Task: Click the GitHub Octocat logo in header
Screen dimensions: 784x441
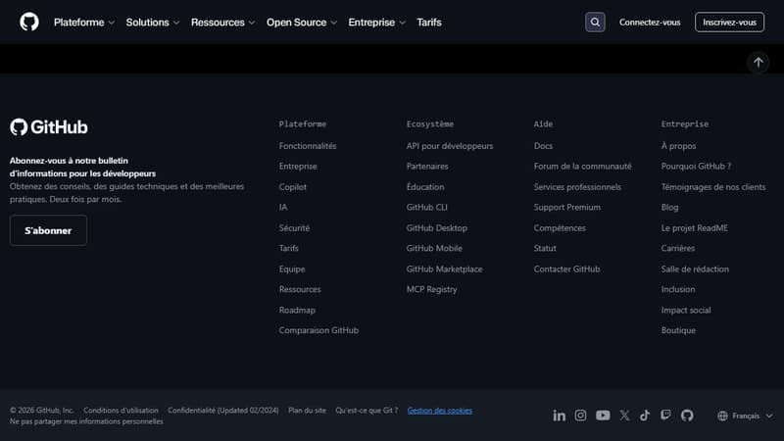Action: (29, 22)
